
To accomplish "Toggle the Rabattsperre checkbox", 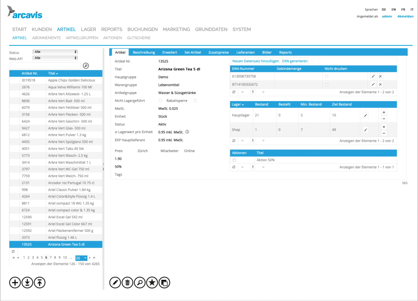I will pos(195,100).
